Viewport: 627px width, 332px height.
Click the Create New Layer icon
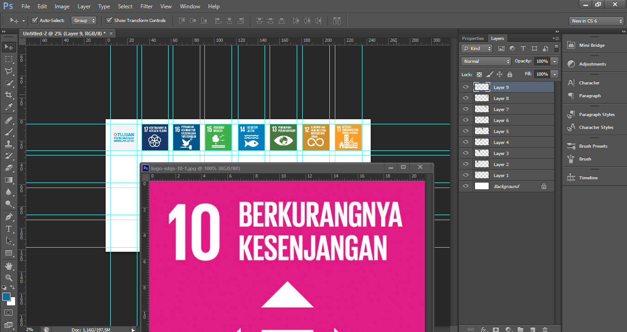pyautogui.click(x=532, y=329)
